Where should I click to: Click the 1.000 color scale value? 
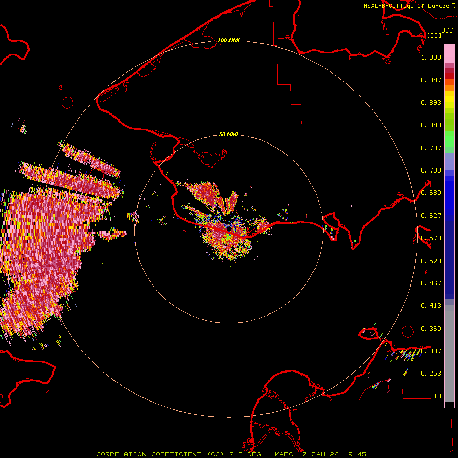431,57
